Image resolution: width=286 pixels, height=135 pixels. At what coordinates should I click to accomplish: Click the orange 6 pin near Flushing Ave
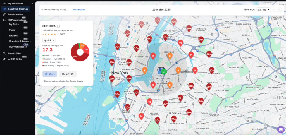pyautogui.click(x=170, y=85)
